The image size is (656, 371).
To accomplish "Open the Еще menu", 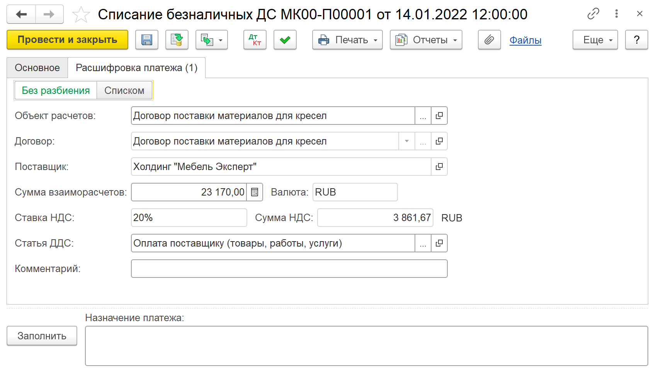I will coord(595,40).
